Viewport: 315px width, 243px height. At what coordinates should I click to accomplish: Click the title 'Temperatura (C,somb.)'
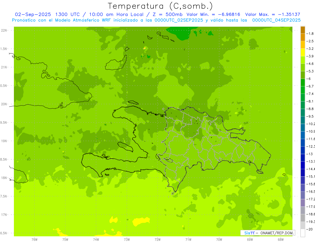click(160, 6)
